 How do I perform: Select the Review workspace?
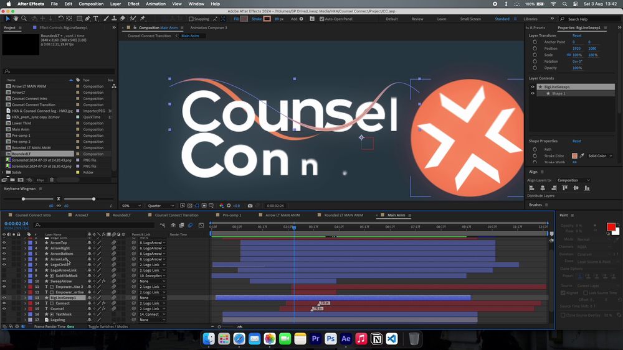click(417, 19)
